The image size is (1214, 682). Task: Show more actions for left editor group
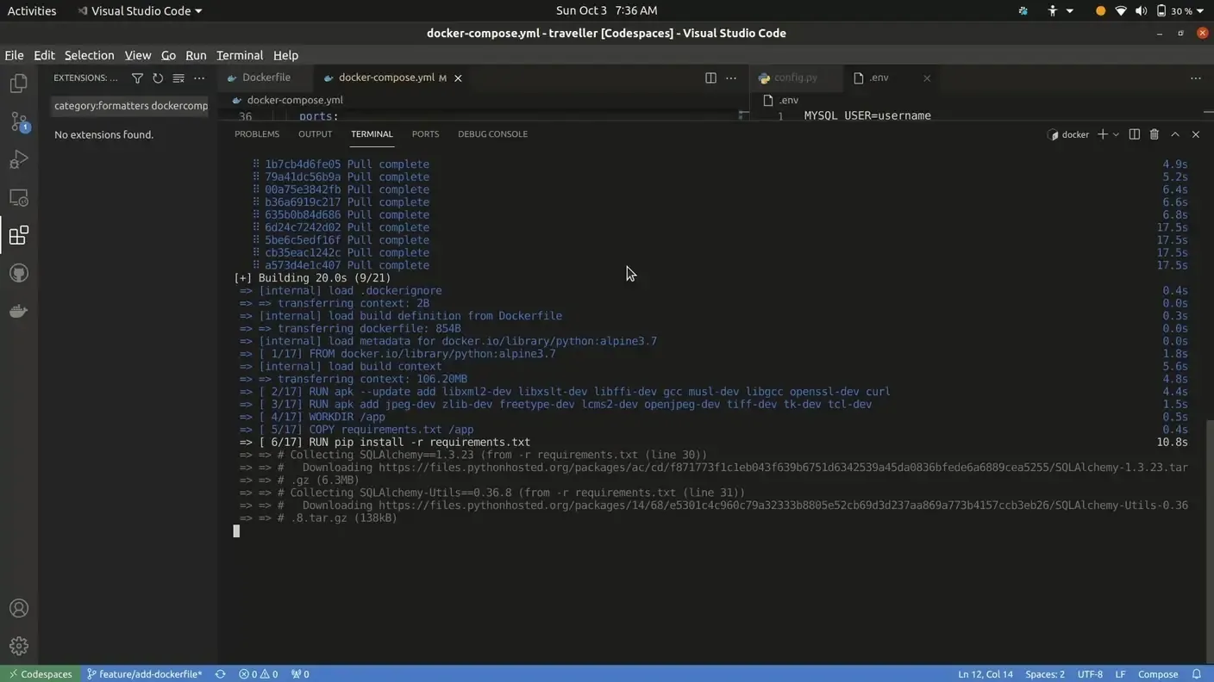coord(731,77)
